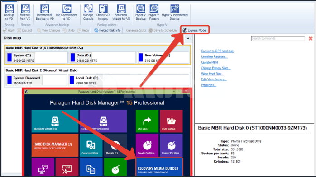The width and height of the screenshot is (316, 177).
Task: Discard pending changes
Action: click(24, 30)
